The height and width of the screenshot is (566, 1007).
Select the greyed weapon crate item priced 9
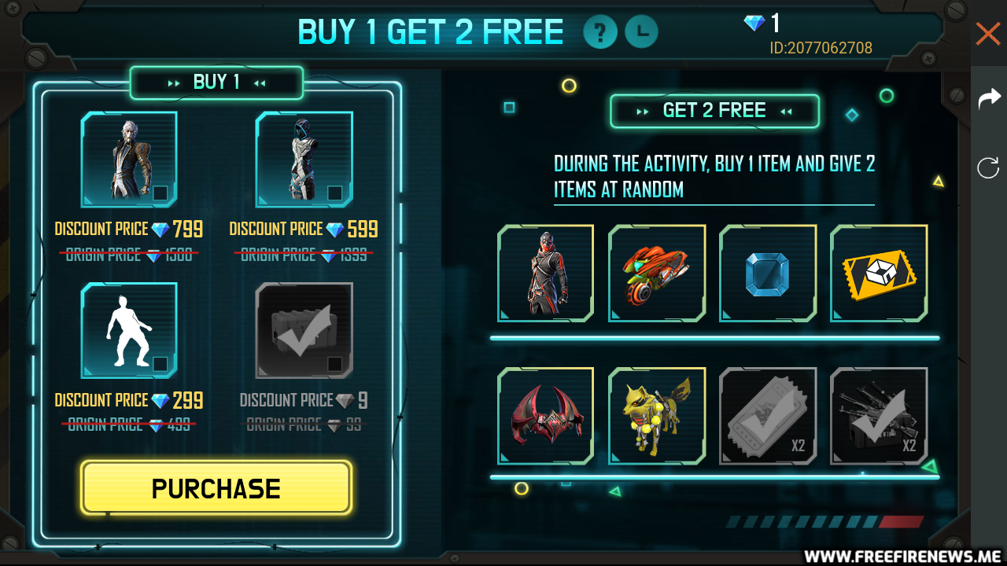pos(304,331)
